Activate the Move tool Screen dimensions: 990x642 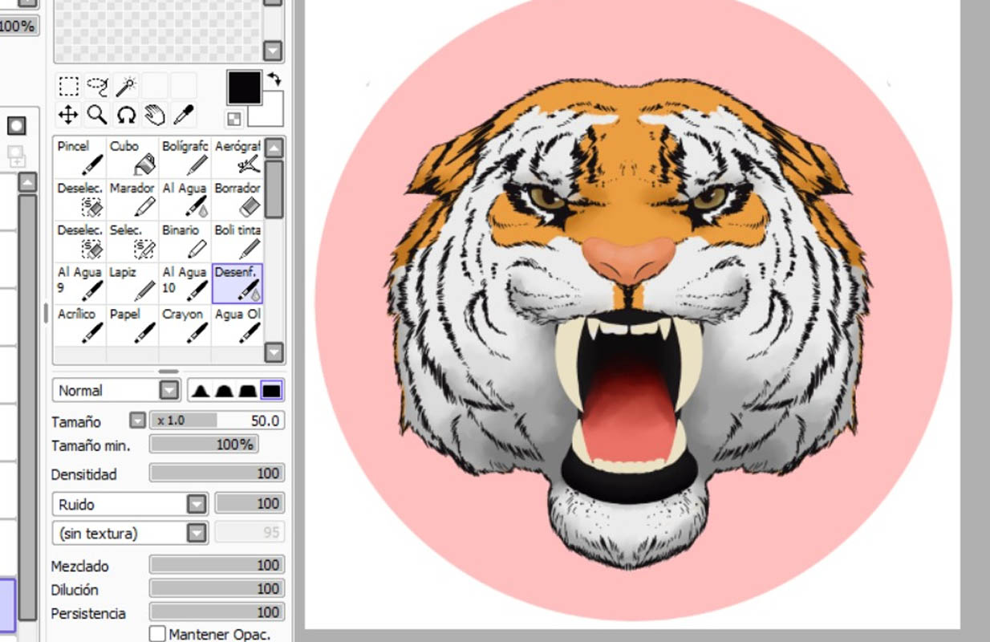pos(68,115)
